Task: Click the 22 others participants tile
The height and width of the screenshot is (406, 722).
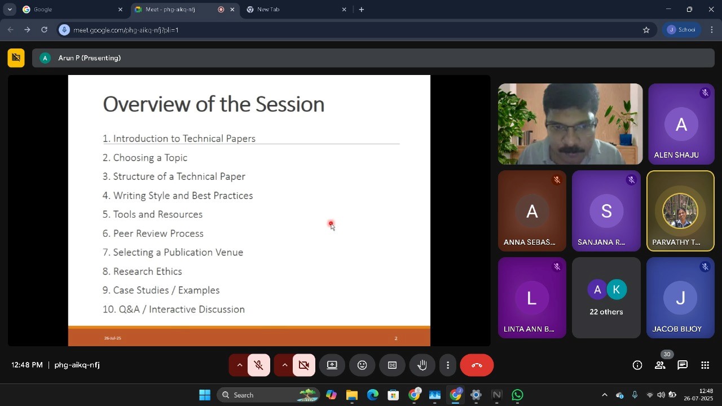Action: tap(606, 298)
